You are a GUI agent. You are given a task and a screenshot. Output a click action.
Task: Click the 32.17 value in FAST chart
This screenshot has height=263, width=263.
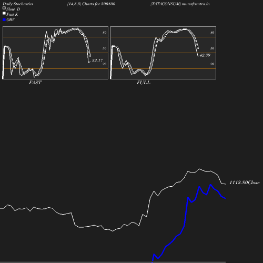pyautogui.click(x=97, y=60)
